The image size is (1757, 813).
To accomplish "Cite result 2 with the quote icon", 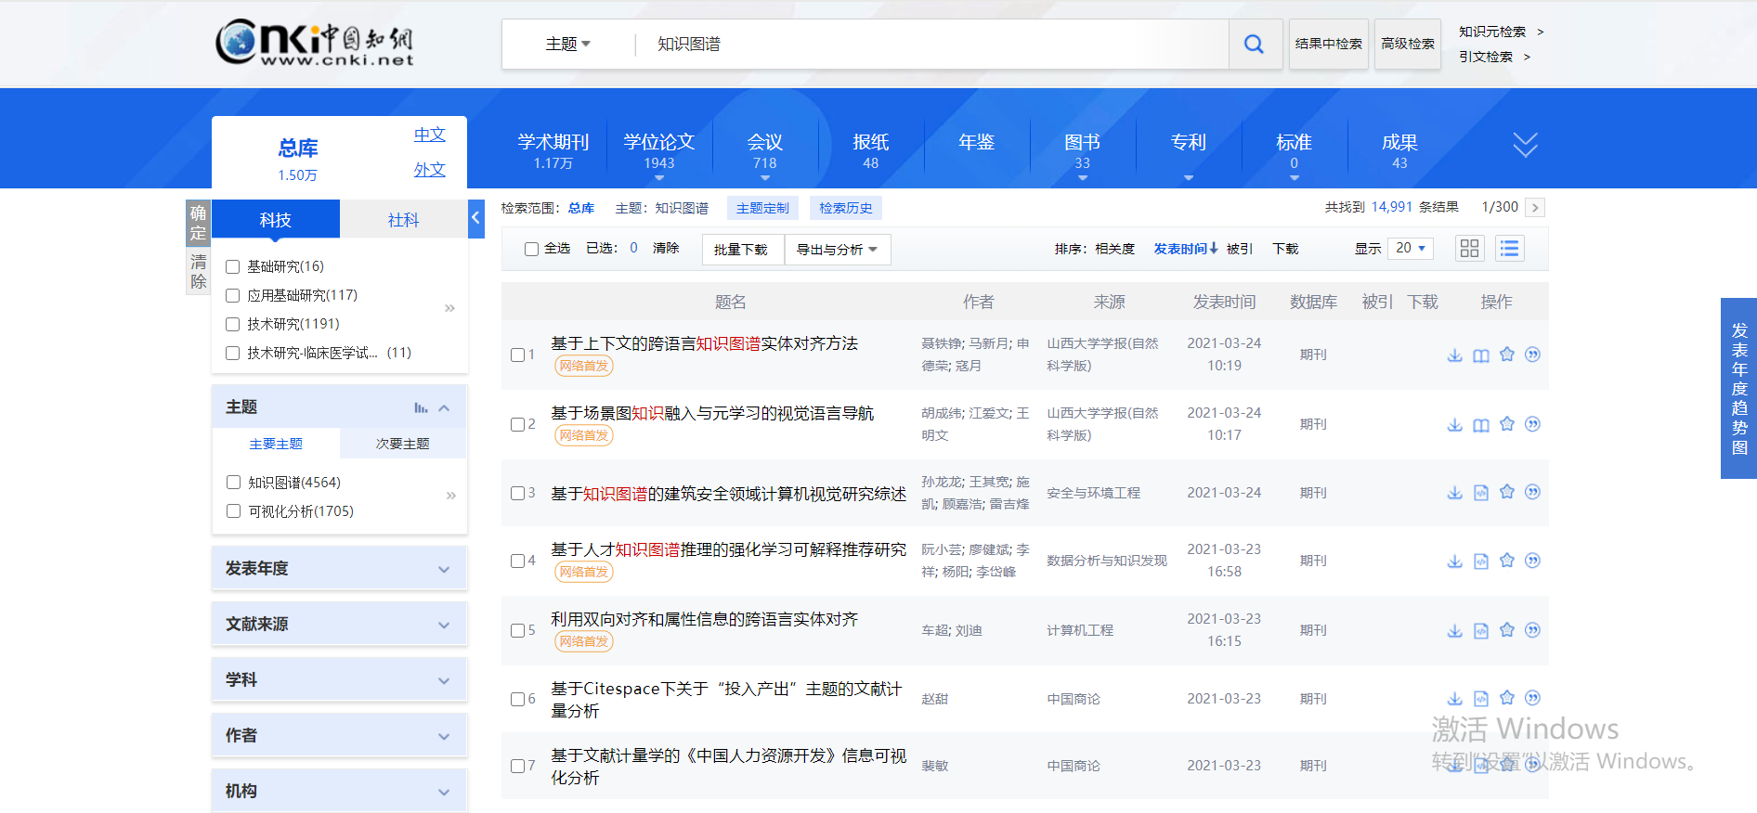I will pyautogui.click(x=1533, y=424).
